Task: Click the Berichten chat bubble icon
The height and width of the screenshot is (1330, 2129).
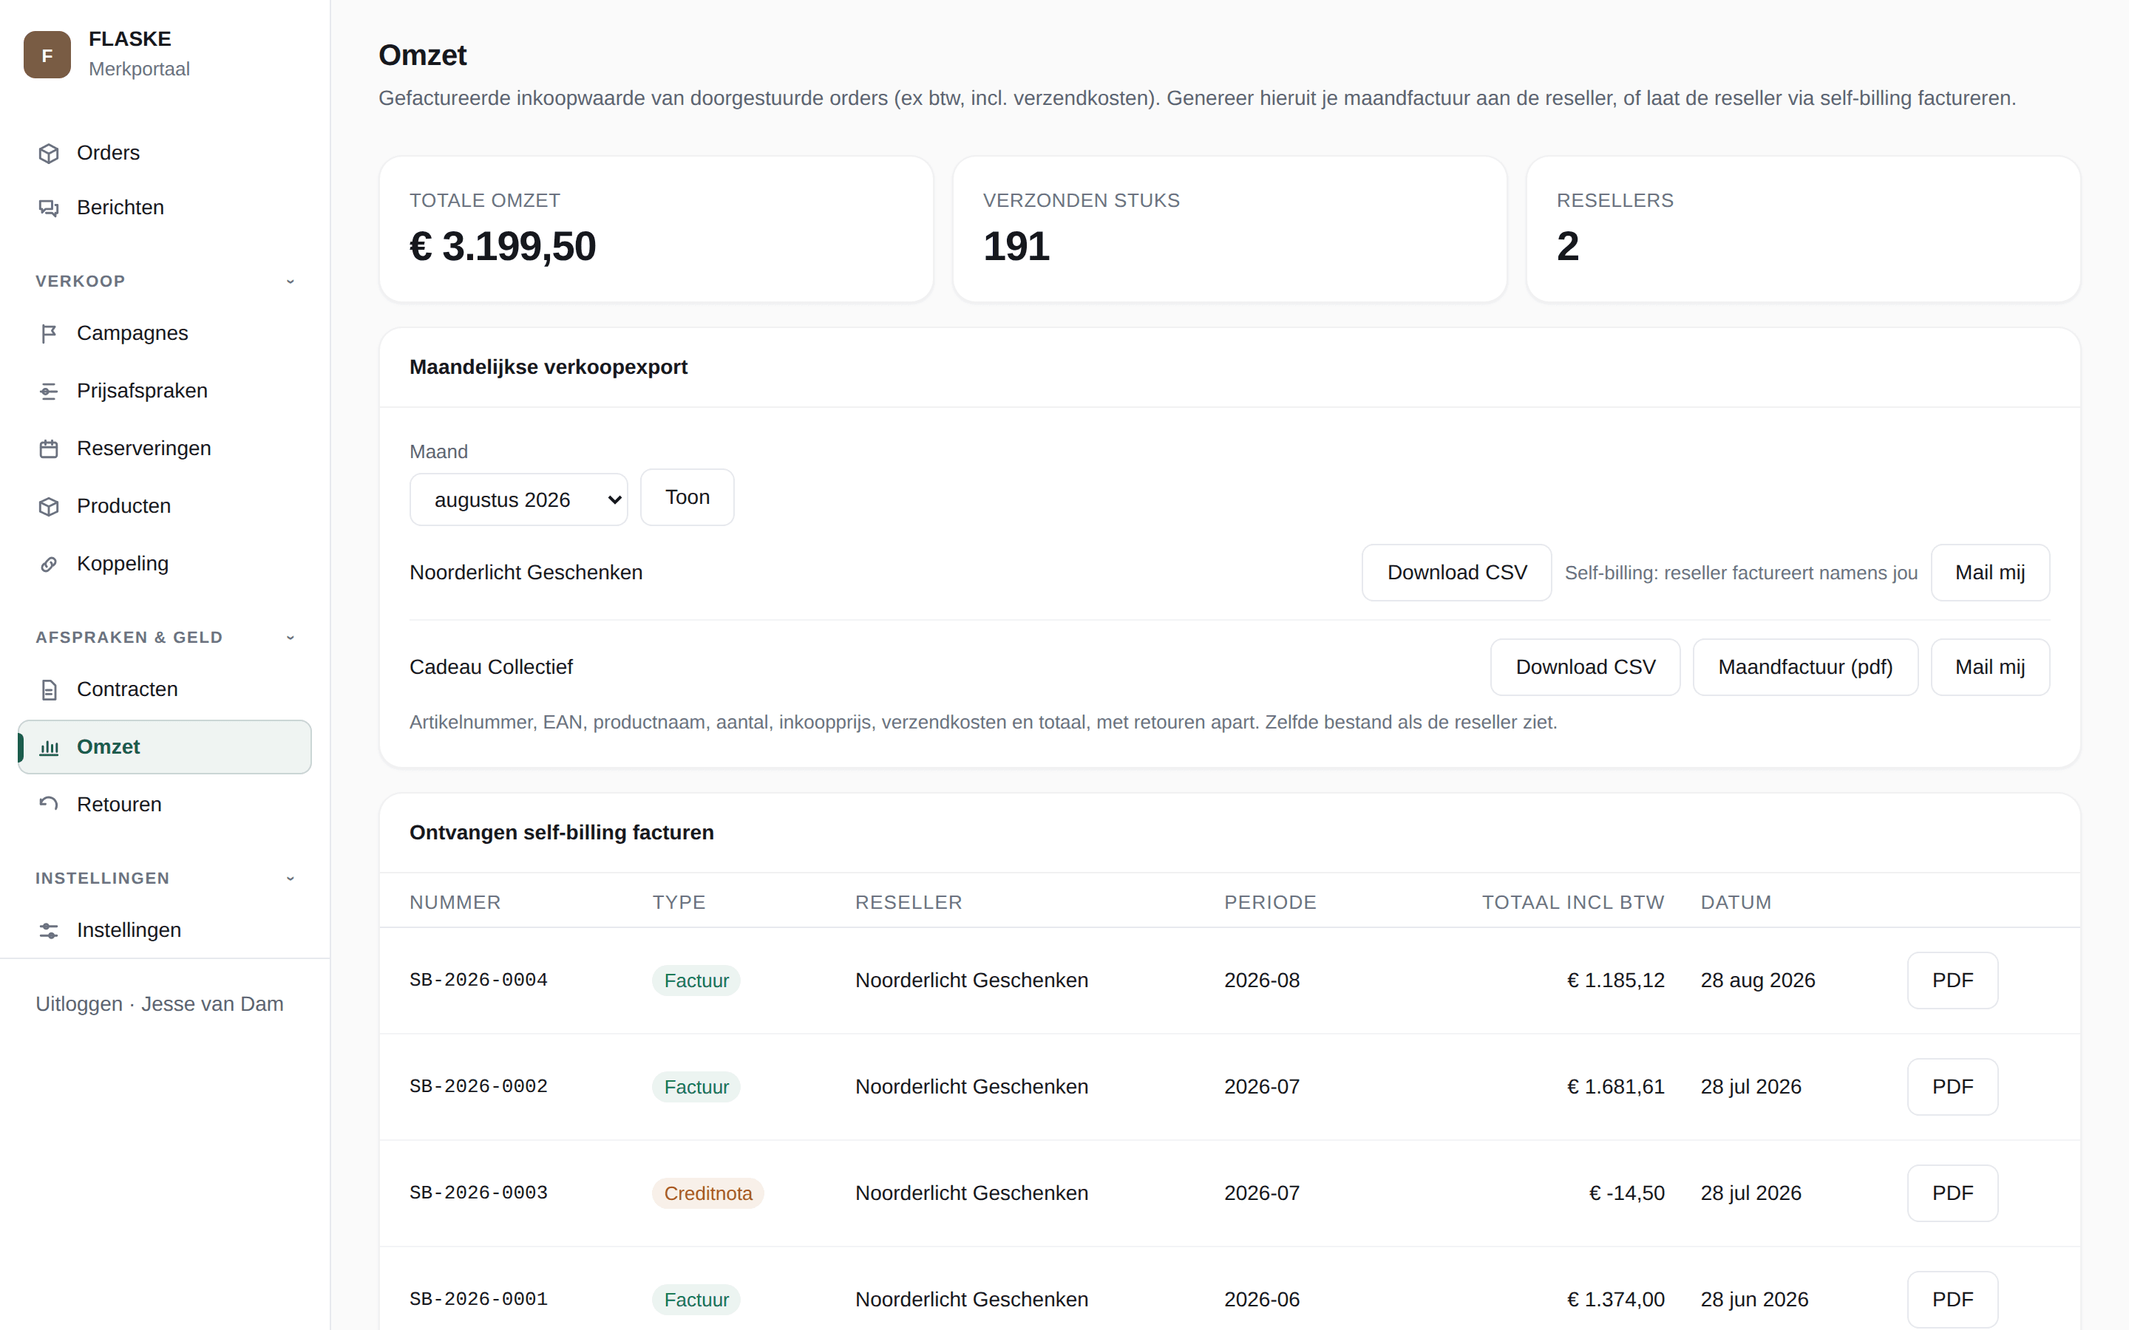Action: coord(50,208)
